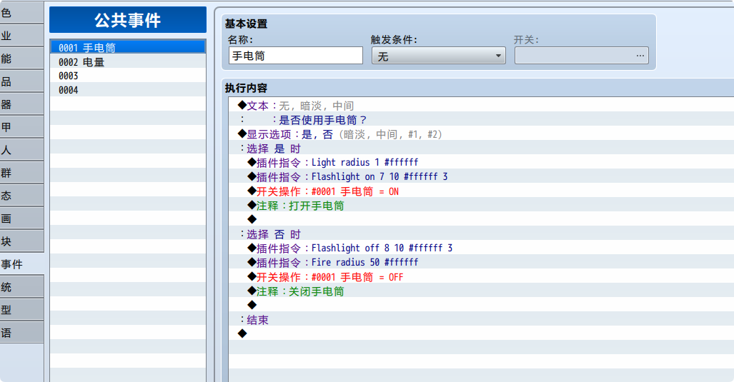Viewport: 734px width, 382px height.
Task: Open the database tab ending in 统
Action: [x=21, y=286]
